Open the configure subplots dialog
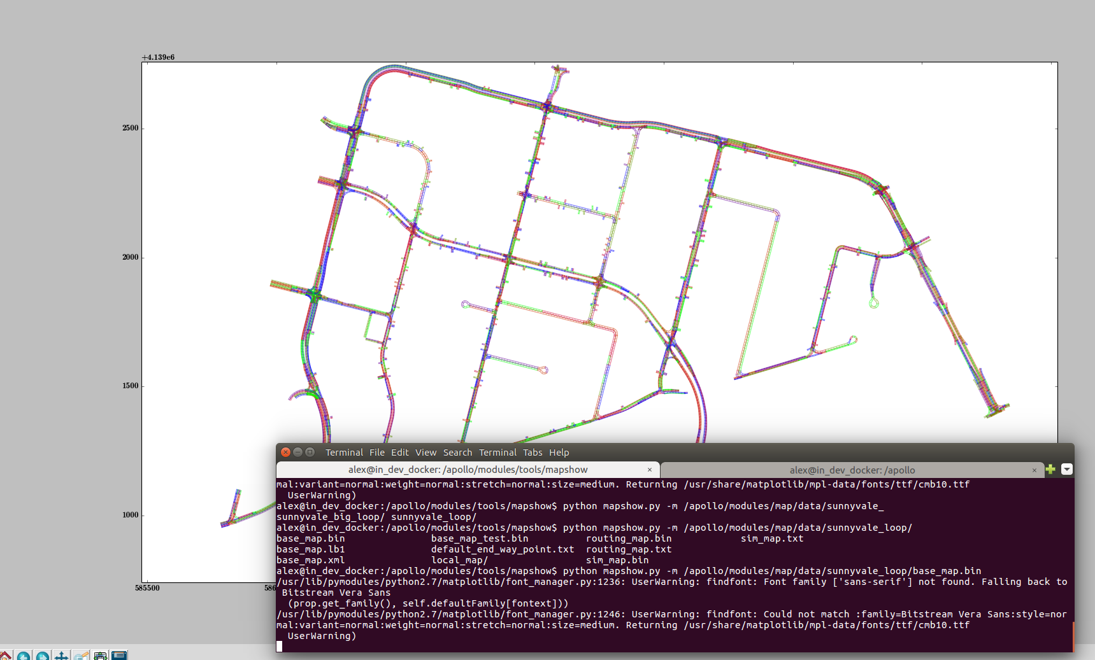This screenshot has width=1095, height=660. click(99, 656)
